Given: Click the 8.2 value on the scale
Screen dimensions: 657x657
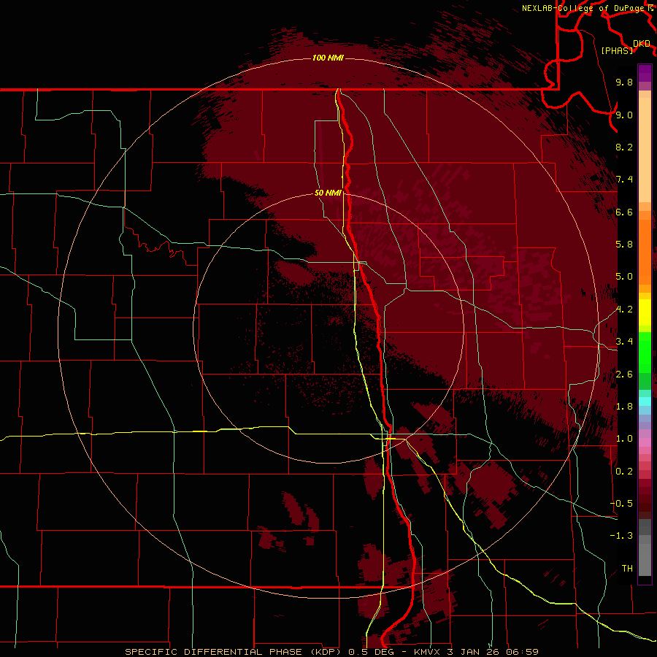Looking at the screenshot, I should tap(624, 147).
